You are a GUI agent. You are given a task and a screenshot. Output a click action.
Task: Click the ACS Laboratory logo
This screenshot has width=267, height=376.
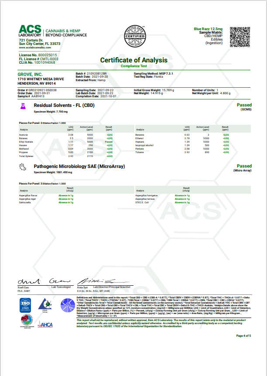(53, 31)
